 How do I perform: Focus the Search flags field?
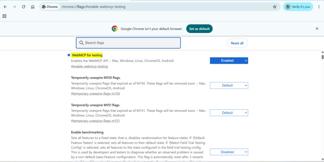128,43
